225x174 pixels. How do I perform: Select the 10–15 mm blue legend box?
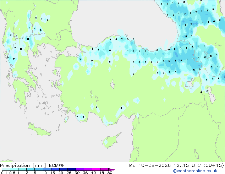pos(47,169)
